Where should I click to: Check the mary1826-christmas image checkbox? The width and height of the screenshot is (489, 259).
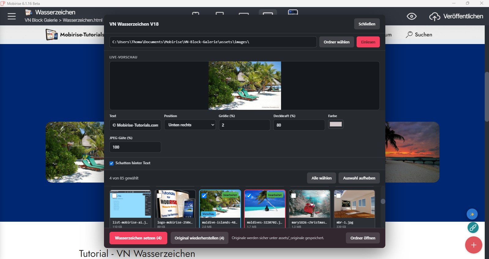point(294,196)
